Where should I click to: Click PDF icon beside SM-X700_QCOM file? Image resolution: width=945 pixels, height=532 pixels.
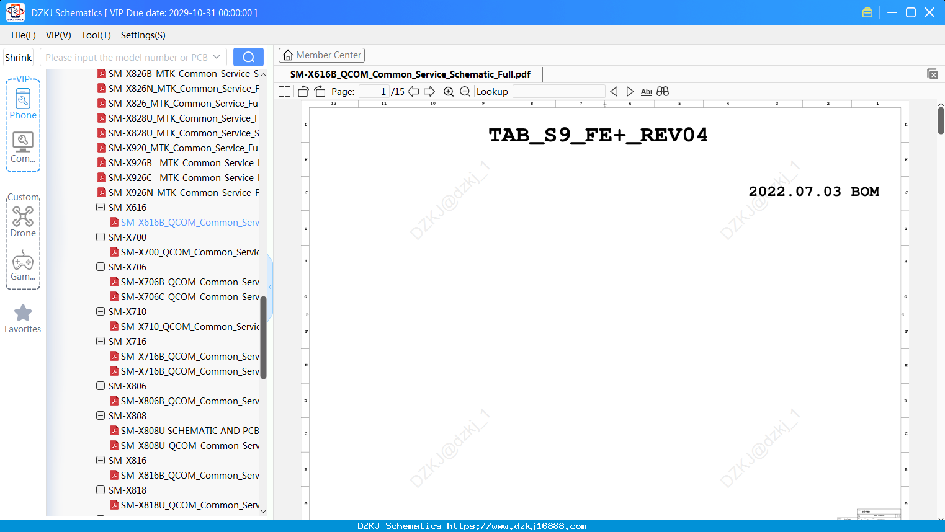click(114, 252)
